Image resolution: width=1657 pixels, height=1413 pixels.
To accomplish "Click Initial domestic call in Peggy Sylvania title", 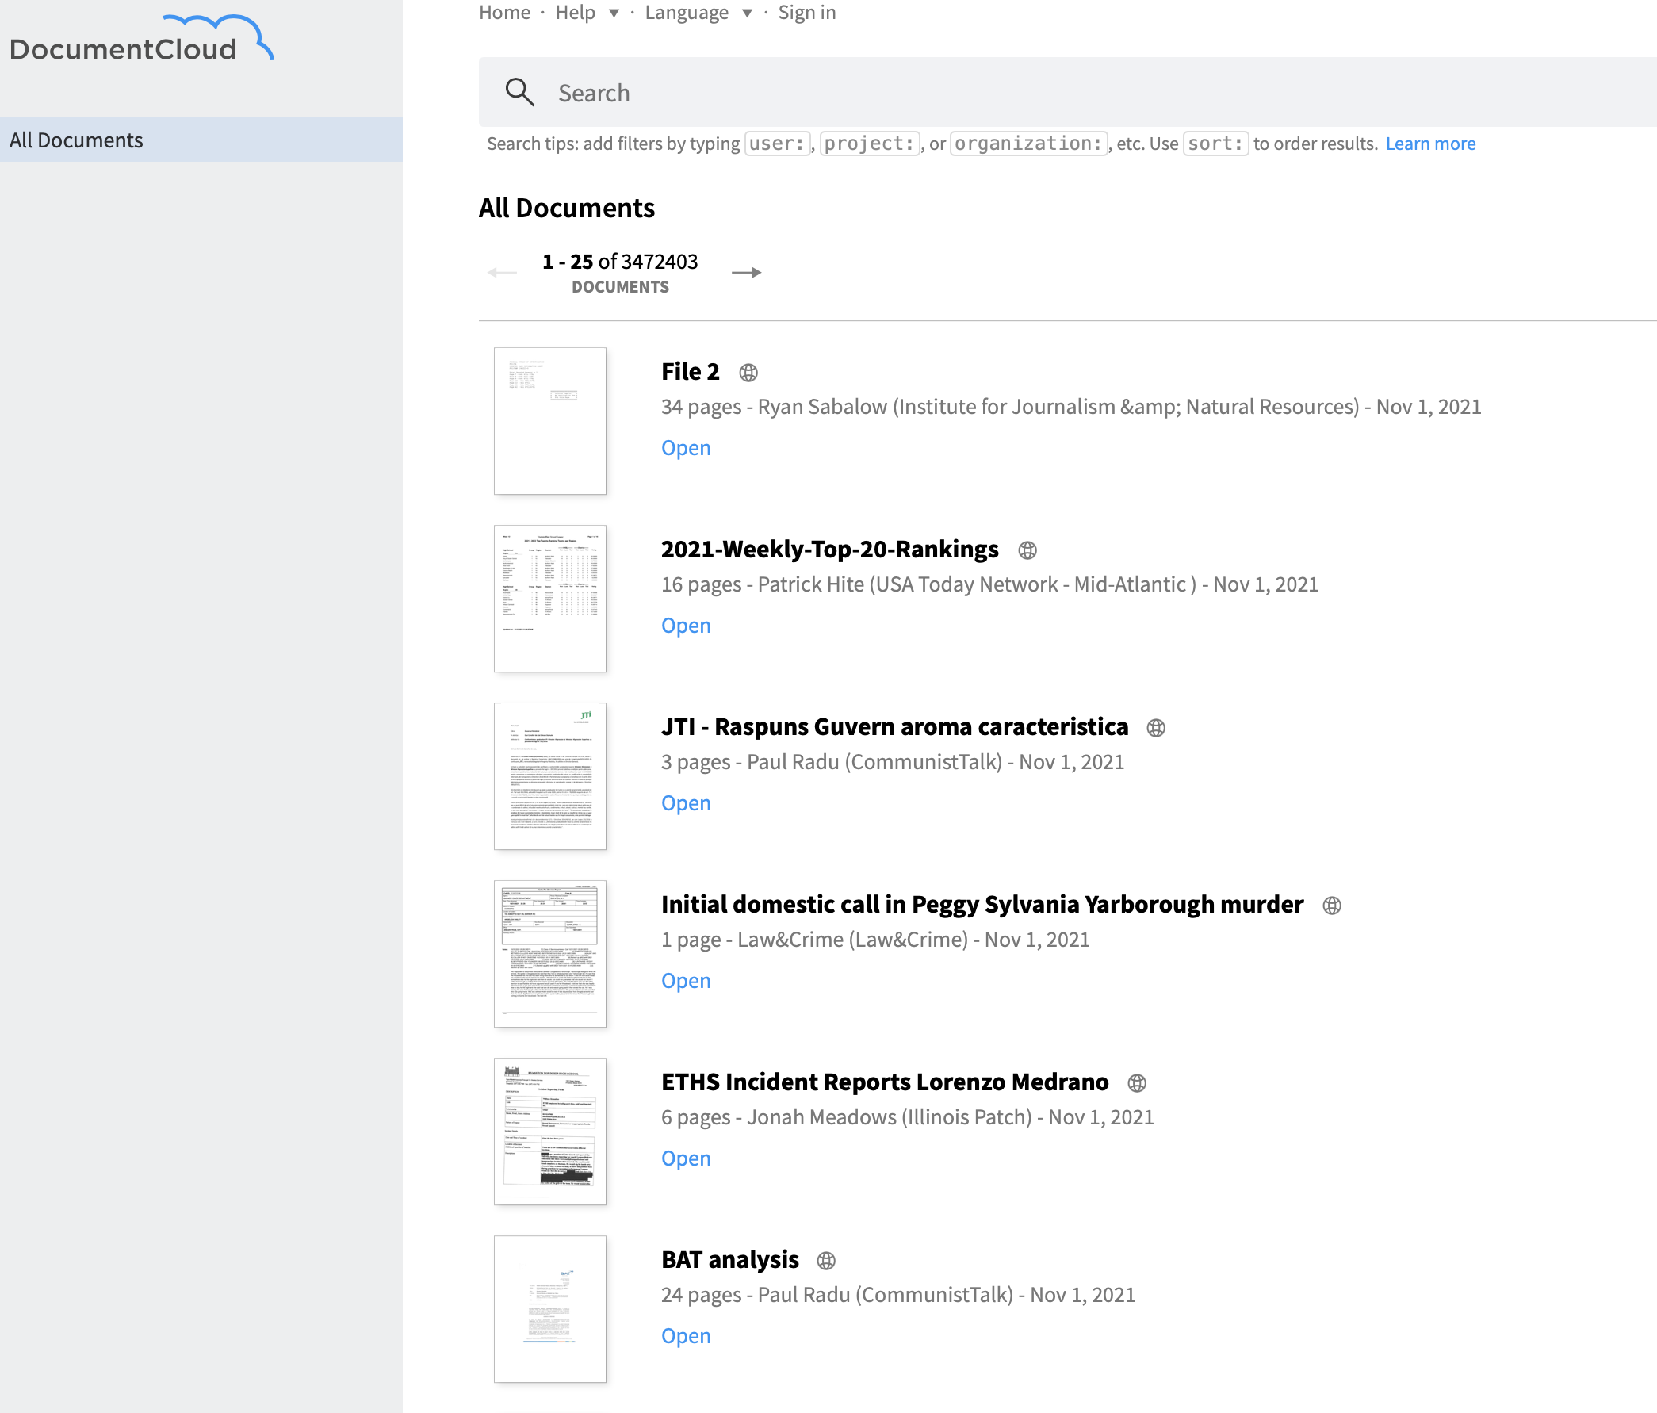I will 983,905.
